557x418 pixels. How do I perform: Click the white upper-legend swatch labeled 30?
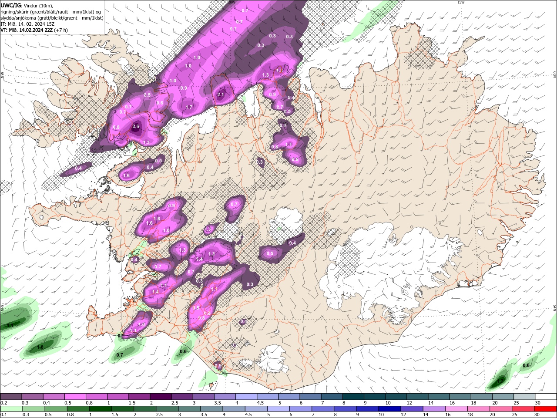click(x=546, y=397)
